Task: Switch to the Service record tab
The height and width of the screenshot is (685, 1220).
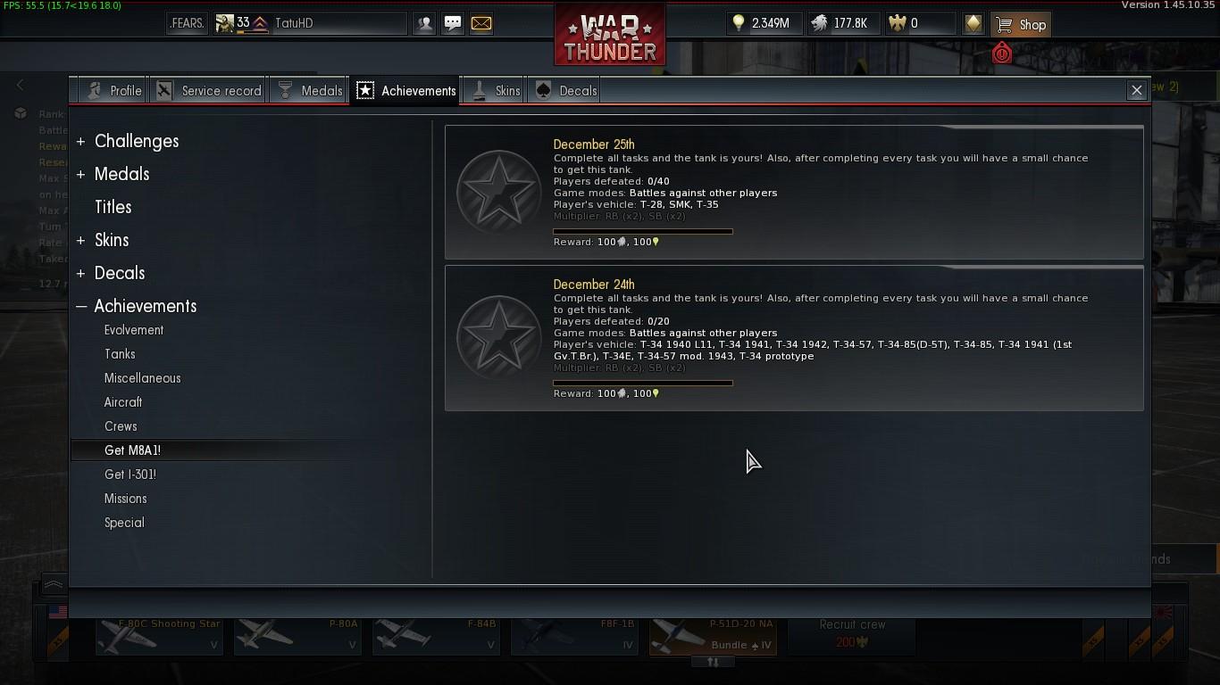Action: [x=209, y=91]
